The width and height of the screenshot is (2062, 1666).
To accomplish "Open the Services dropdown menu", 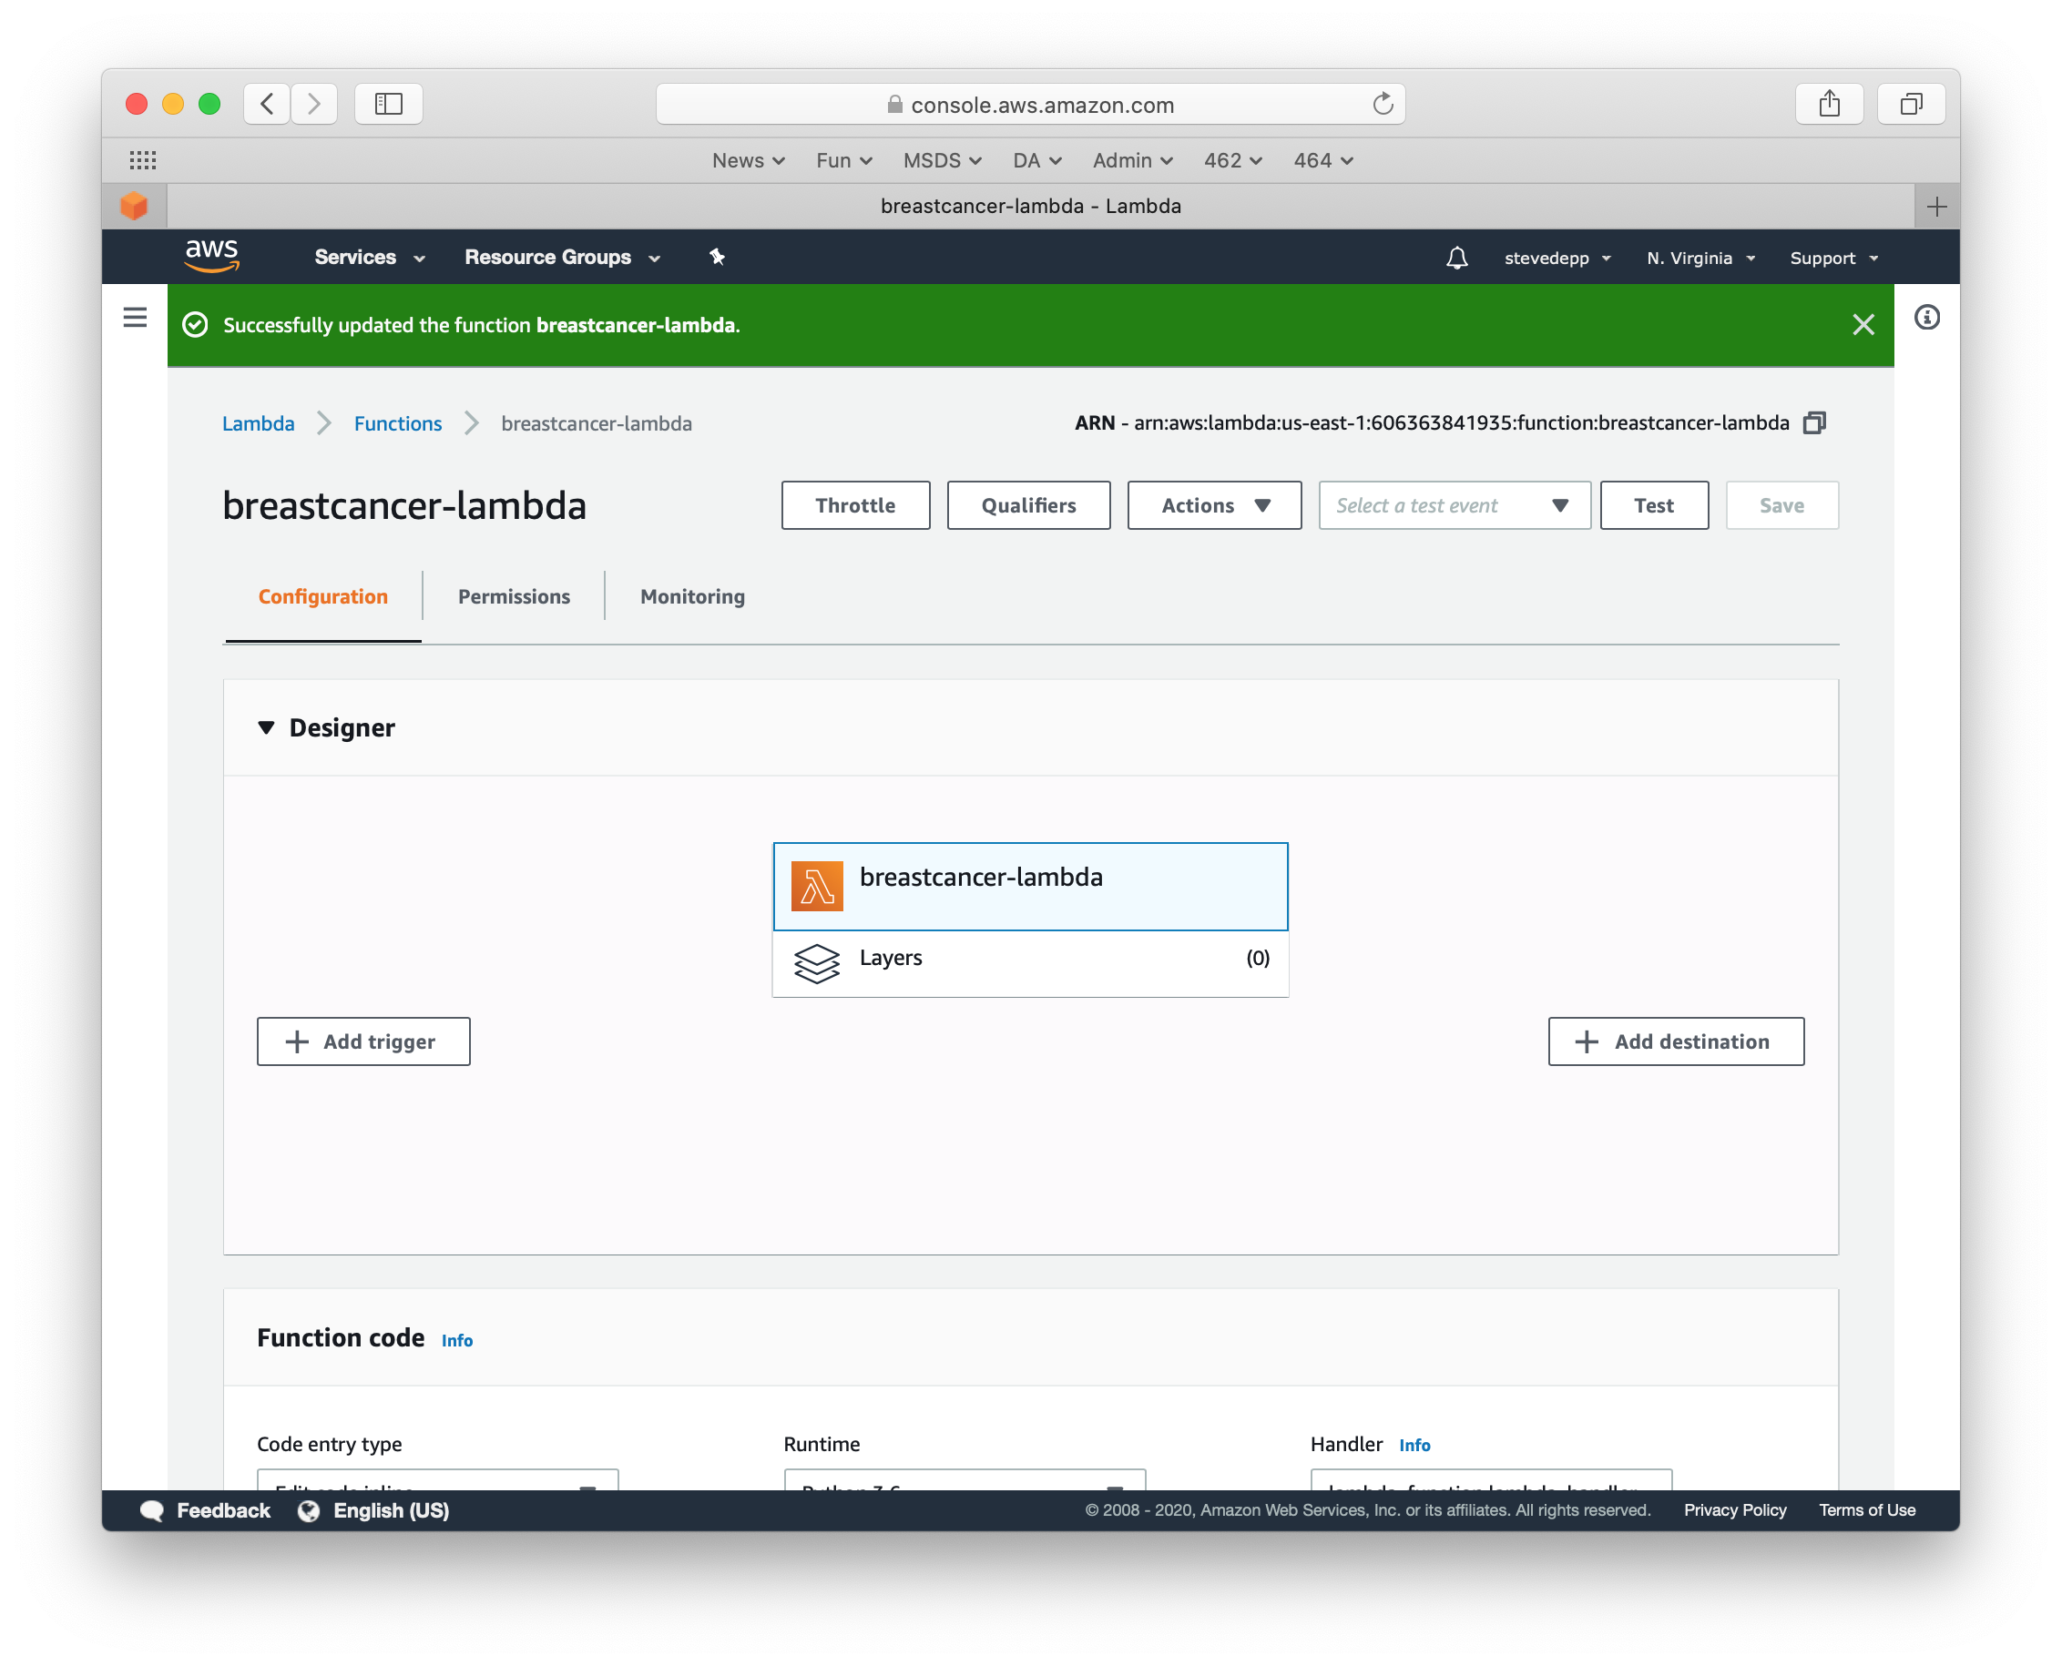I will click(x=370, y=258).
